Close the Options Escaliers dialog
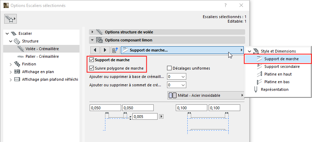This screenshot has width=312, height=142. click(x=241, y=5)
